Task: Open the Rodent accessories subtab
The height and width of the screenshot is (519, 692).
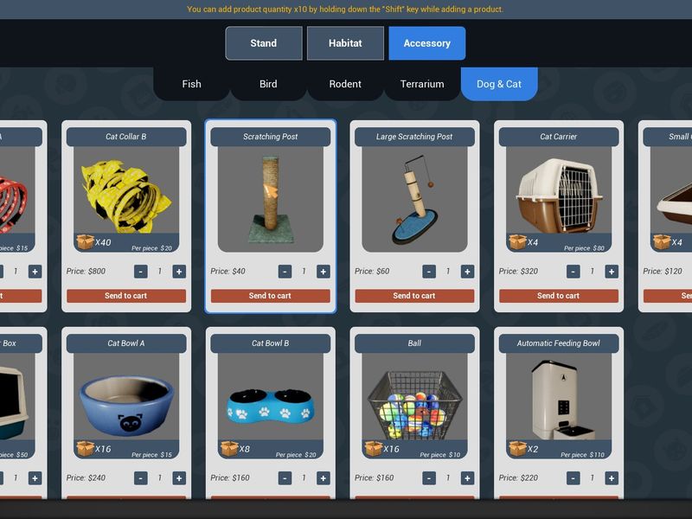Action: pos(345,84)
